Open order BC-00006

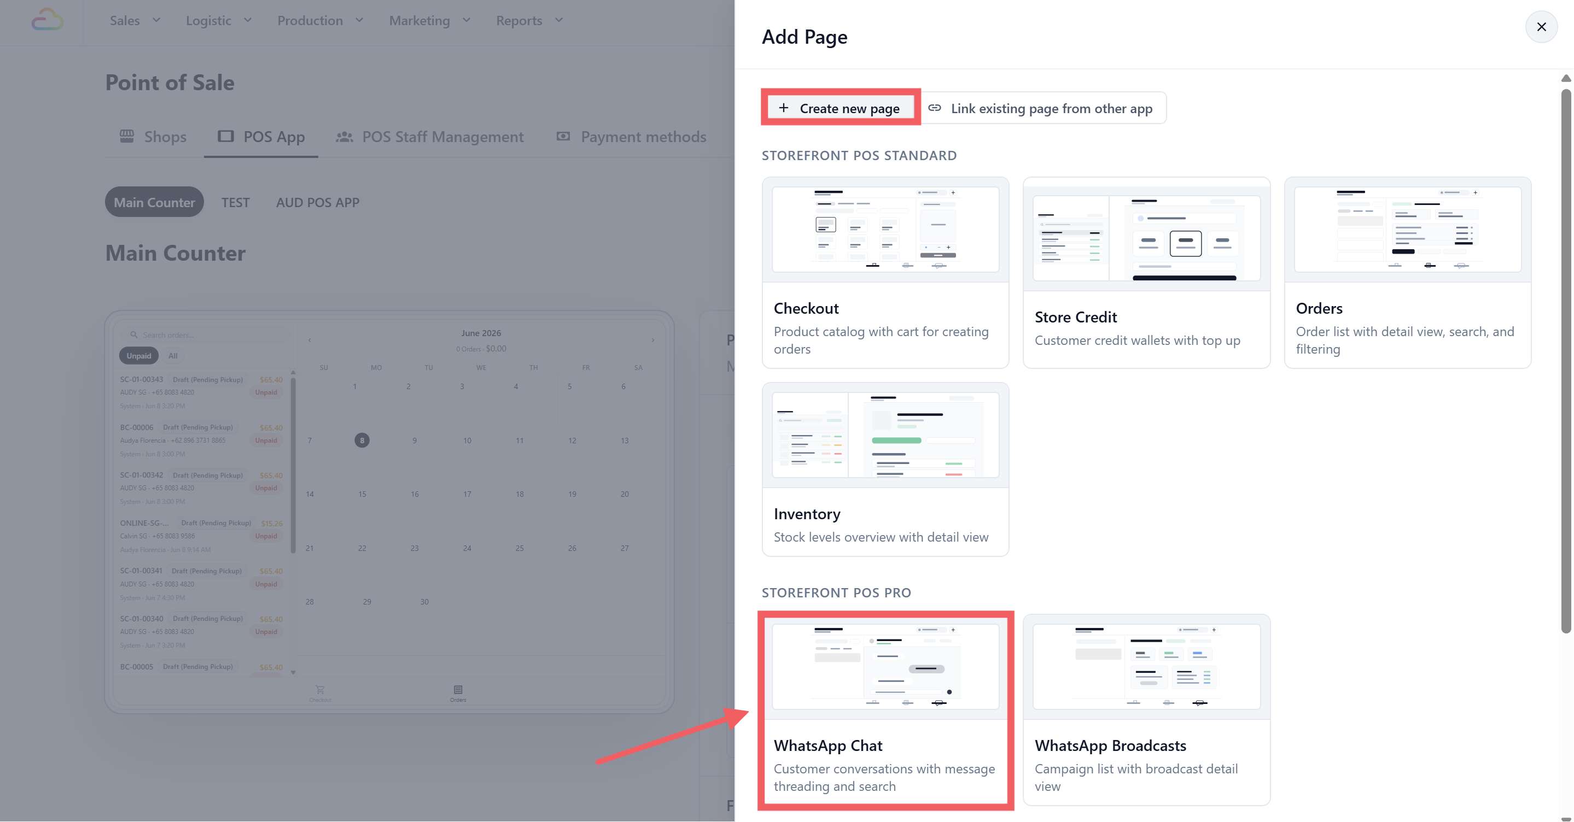pos(202,441)
